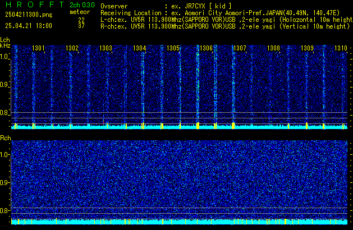Click the 1302 time marker

pyautogui.click(x=72, y=48)
